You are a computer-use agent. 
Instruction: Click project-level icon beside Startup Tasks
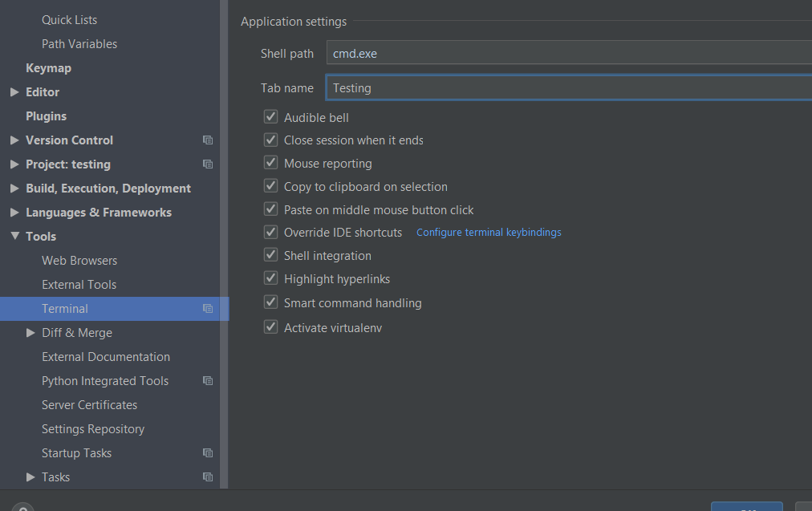[208, 453]
